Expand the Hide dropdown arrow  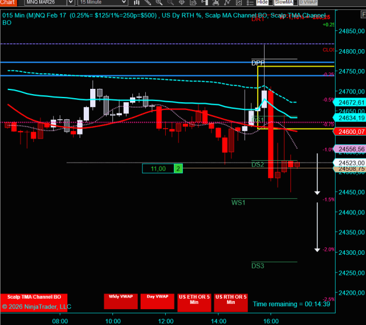pyautogui.click(x=271, y=2)
